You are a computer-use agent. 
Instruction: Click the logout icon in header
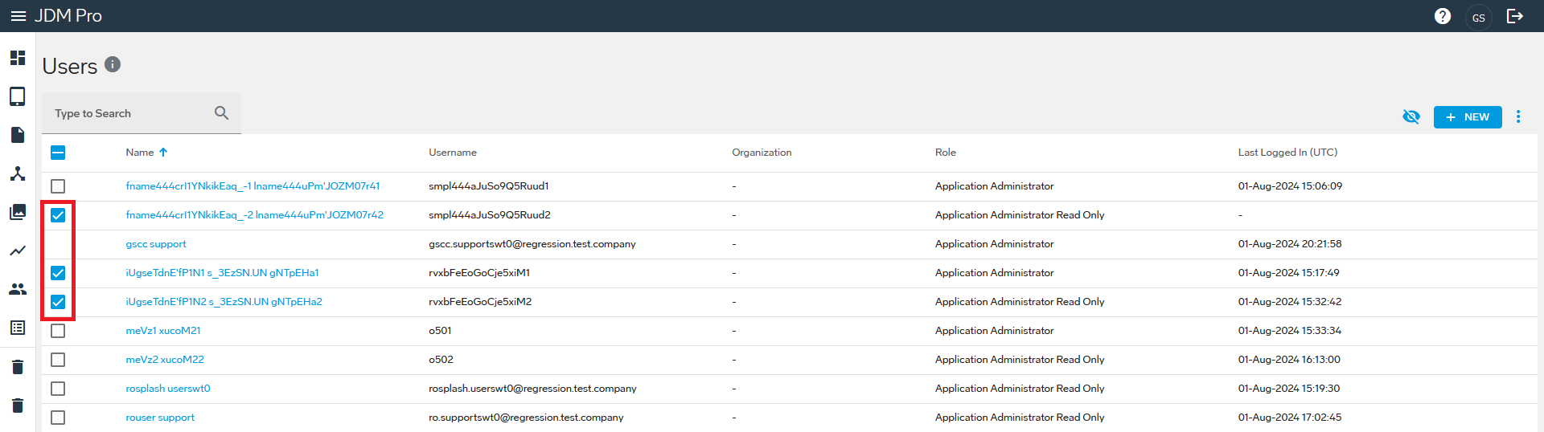[1515, 16]
